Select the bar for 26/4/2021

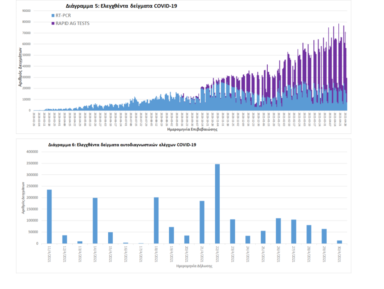tap(278, 231)
